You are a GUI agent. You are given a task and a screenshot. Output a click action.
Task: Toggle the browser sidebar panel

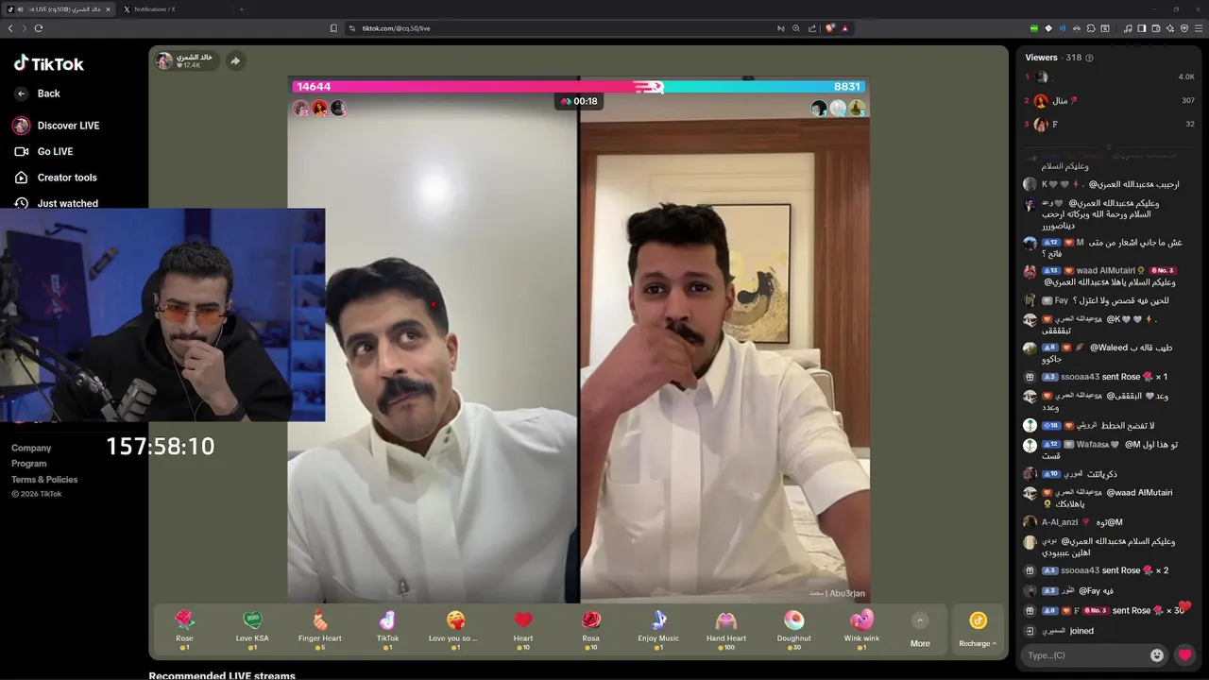[x=1141, y=28]
